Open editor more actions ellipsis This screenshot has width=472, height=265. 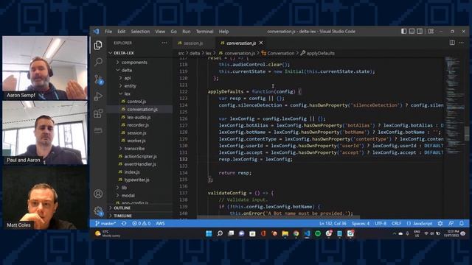[461, 43]
